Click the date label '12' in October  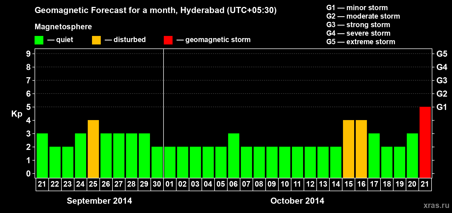pos(310,184)
